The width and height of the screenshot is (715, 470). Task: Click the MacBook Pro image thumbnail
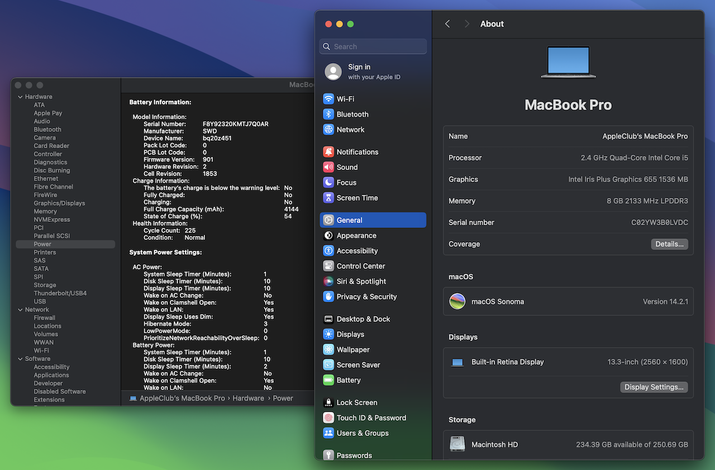pos(568,62)
